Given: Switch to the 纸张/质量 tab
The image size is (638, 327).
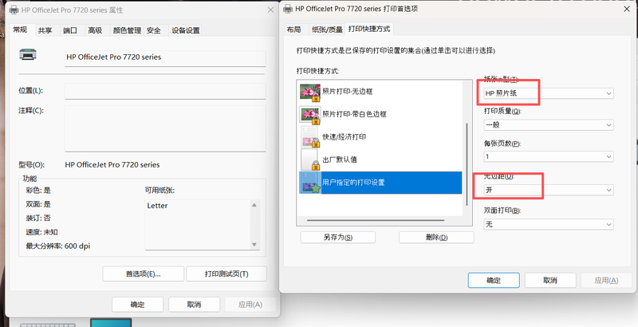Looking at the screenshot, I should point(327,30).
